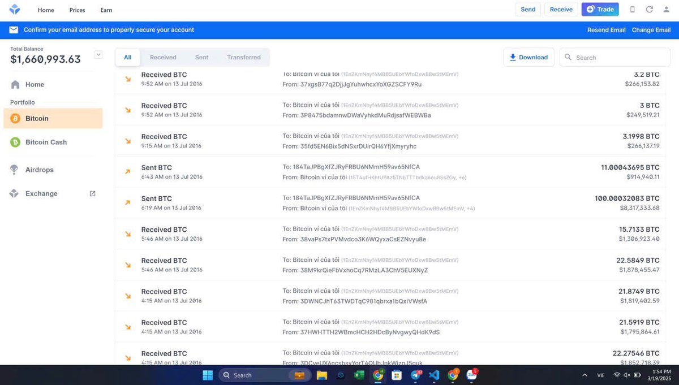Select Bitcoin in the Portfolio sidebar
Image resolution: width=679 pixels, height=385 pixels.
coord(53,119)
